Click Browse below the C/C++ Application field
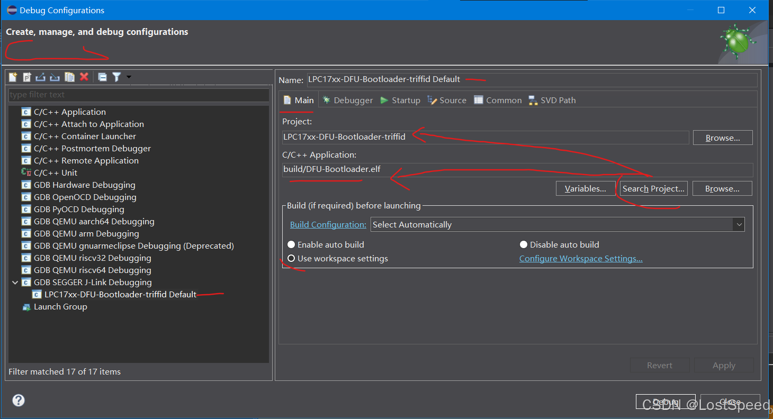 [x=722, y=188]
